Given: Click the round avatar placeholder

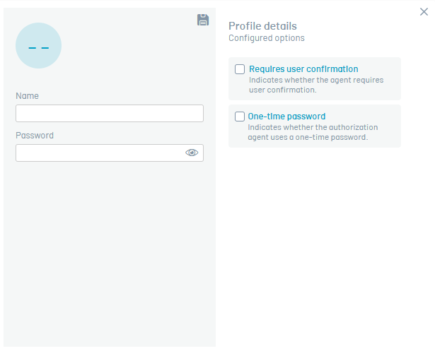Looking at the screenshot, I should (38, 46).
